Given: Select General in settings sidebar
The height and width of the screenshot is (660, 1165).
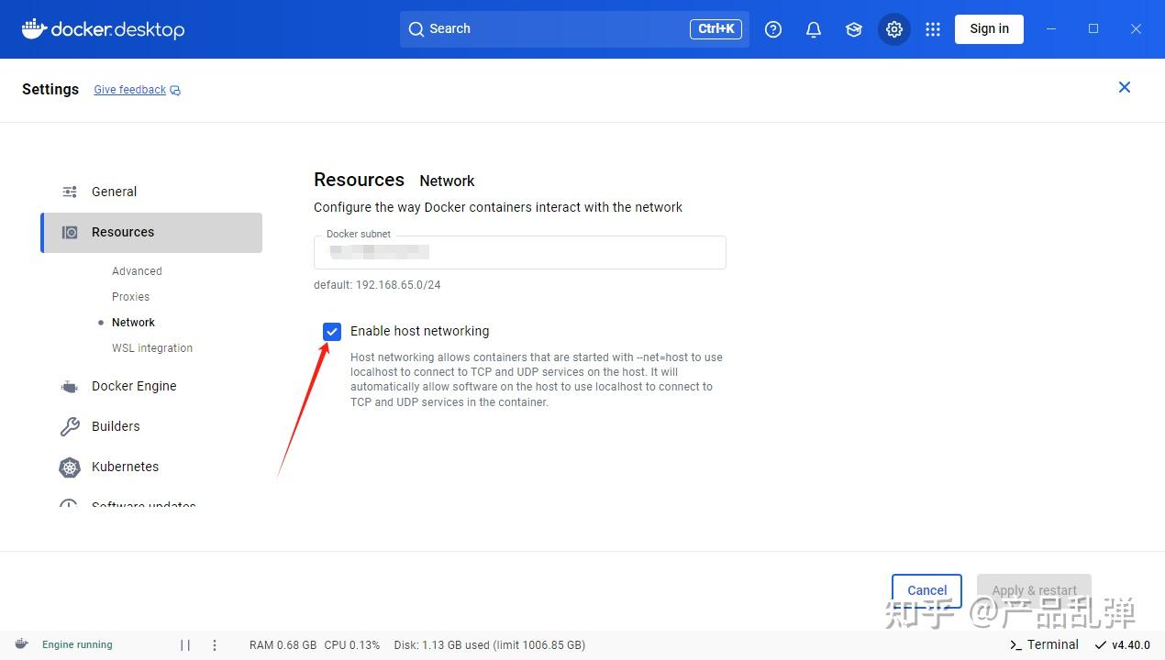Looking at the screenshot, I should [151, 192].
